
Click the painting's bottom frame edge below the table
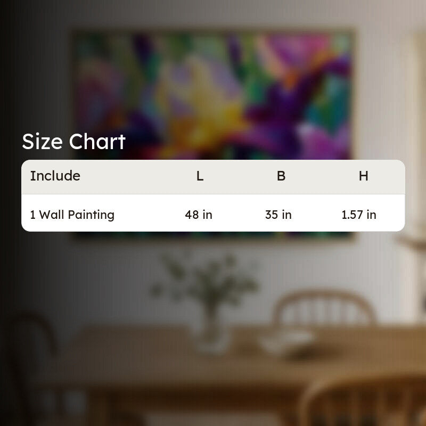[x=214, y=236]
